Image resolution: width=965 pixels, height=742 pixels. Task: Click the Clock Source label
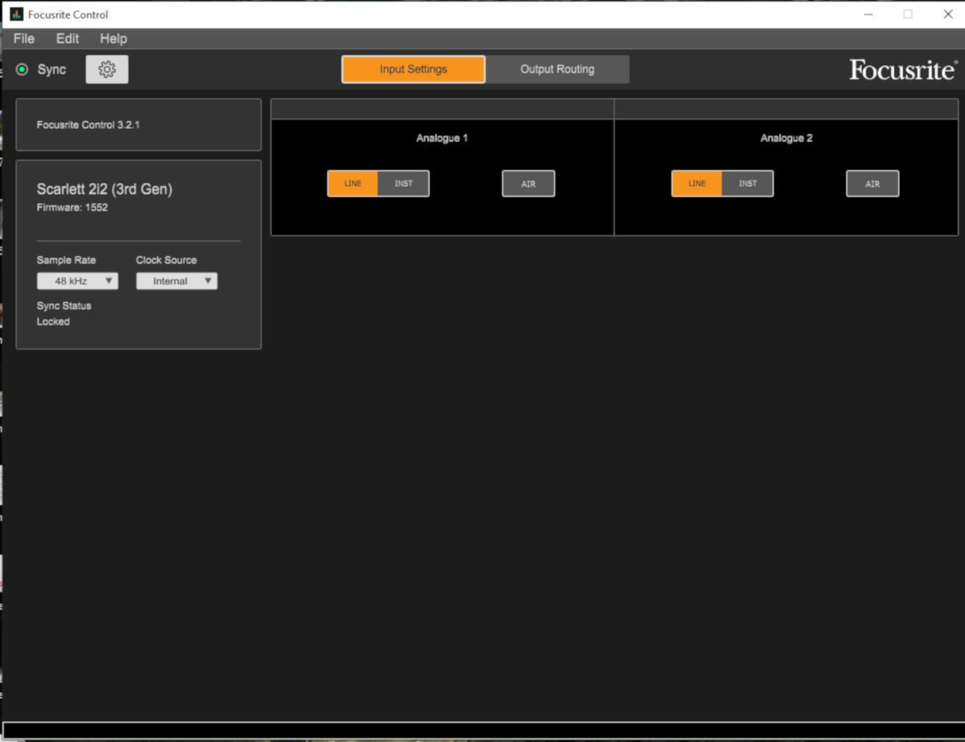[166, 260]
